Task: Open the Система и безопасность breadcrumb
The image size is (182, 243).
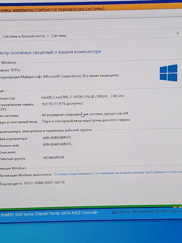Action: [x=24, y=36]
